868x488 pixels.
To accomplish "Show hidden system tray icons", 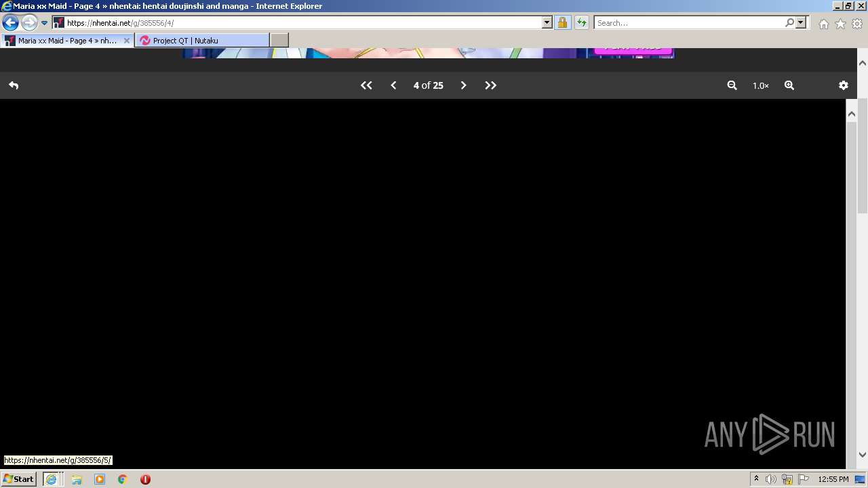I will click(x=756, y=479).
